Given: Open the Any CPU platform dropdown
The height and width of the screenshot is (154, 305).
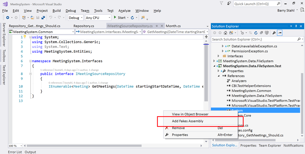Looking at the screenshot, I should (98, 18).
